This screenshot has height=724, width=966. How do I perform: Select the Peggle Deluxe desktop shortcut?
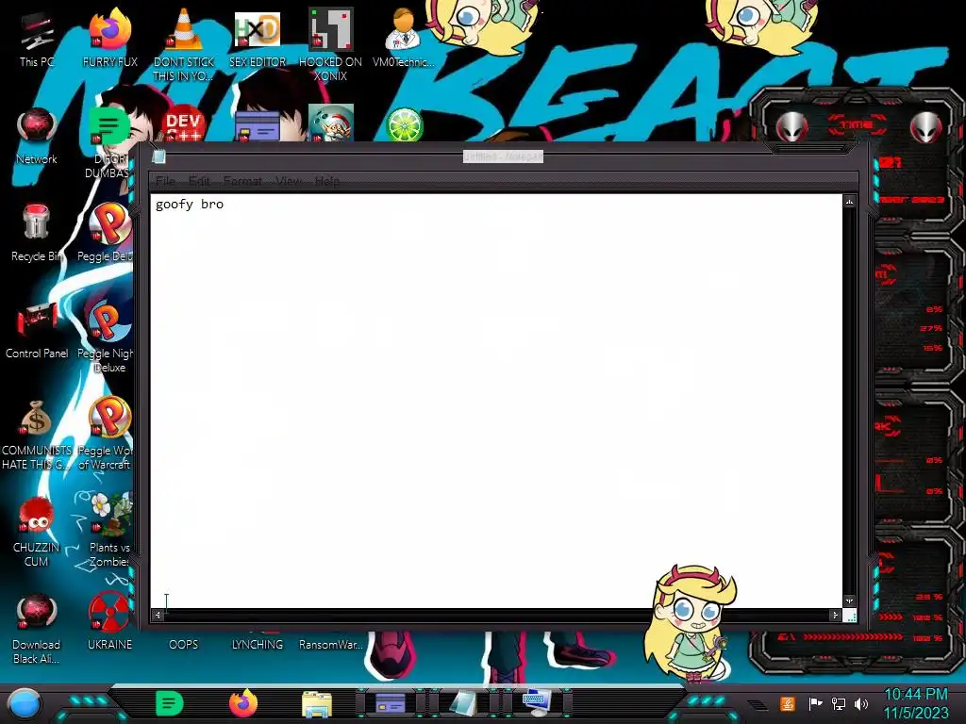106,233
